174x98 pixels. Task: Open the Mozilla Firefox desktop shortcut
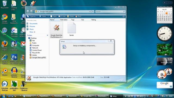pos(5,46)
